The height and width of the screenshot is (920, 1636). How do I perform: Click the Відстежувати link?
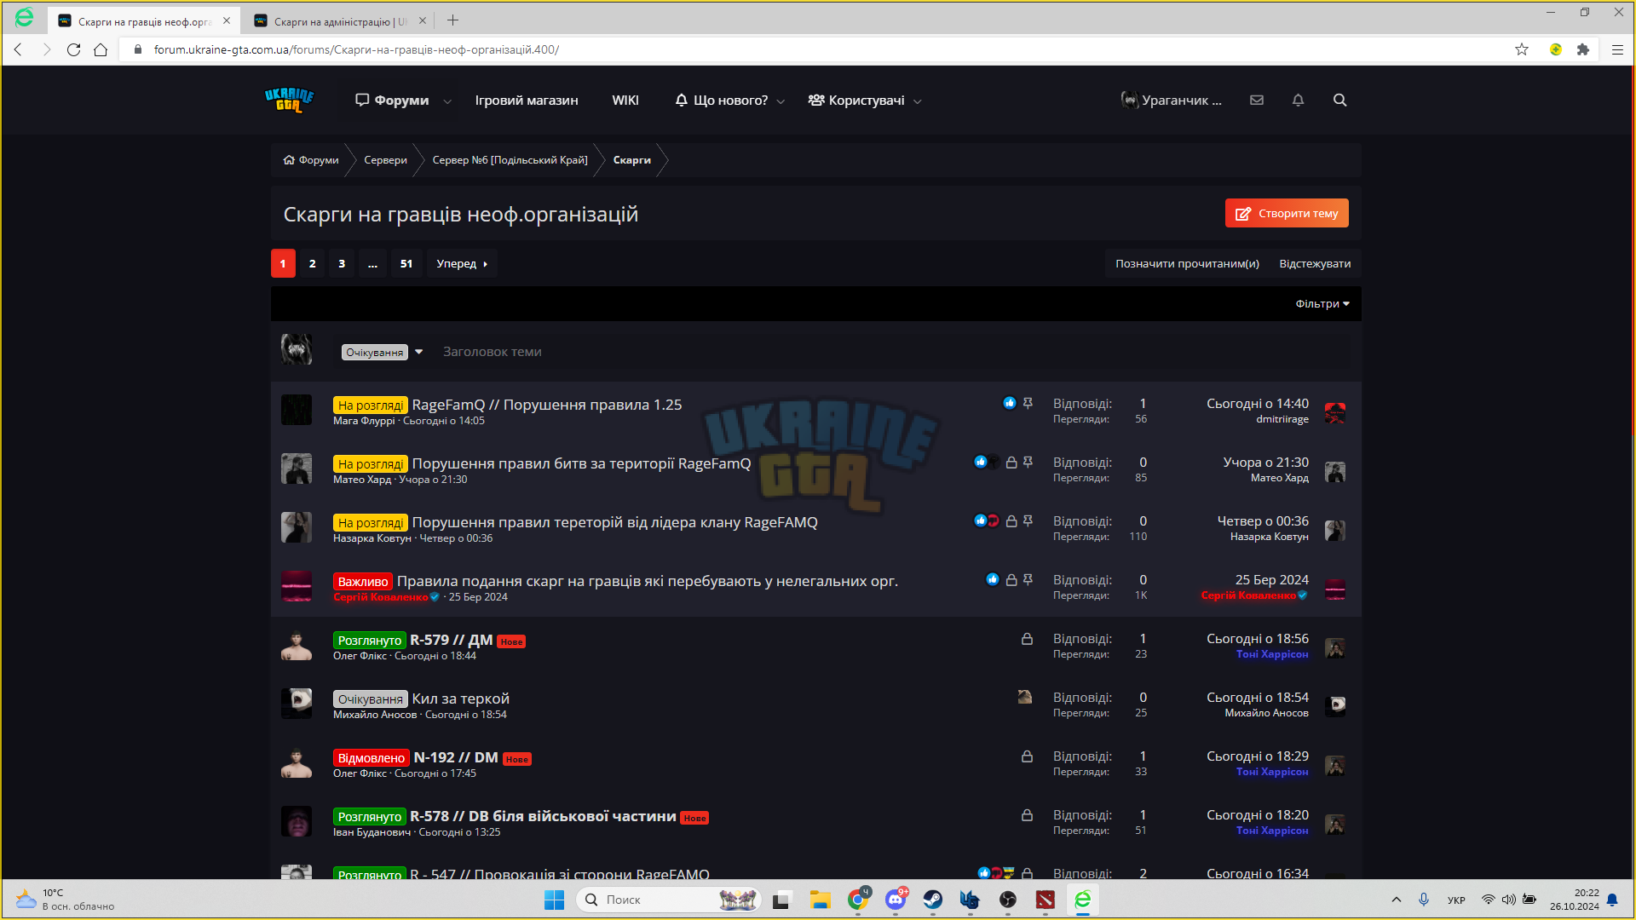pyautogui.click(x=1315, y=263)
